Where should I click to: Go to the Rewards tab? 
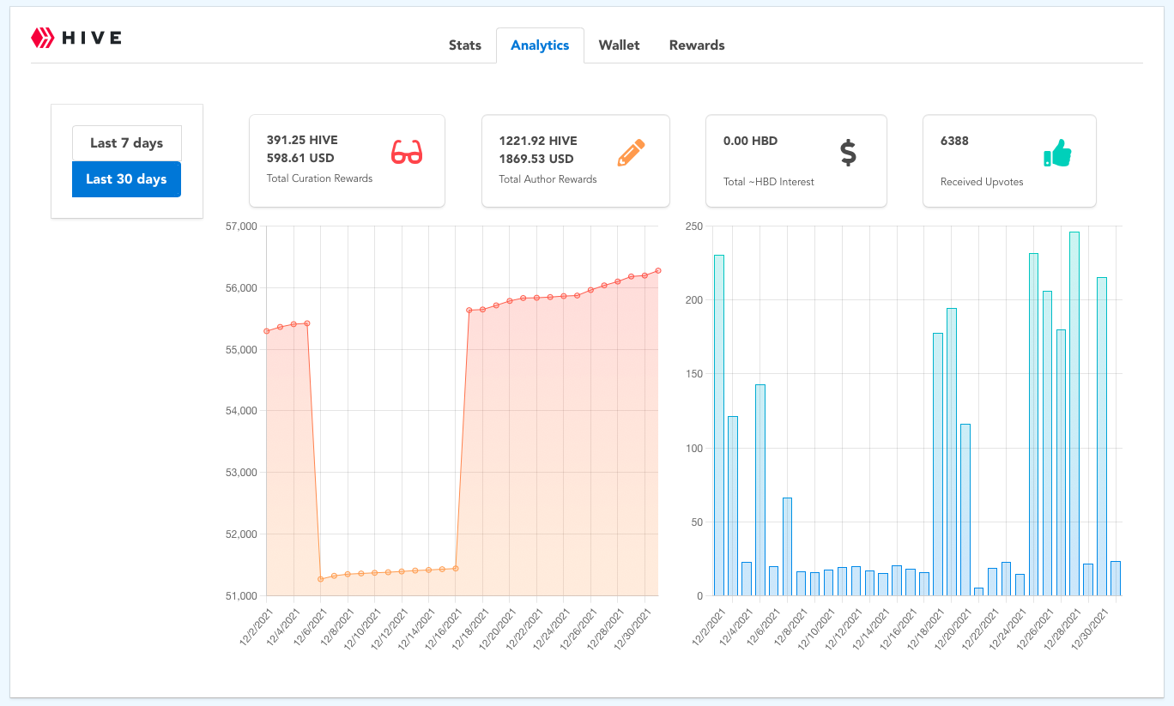tap(697, 45)
